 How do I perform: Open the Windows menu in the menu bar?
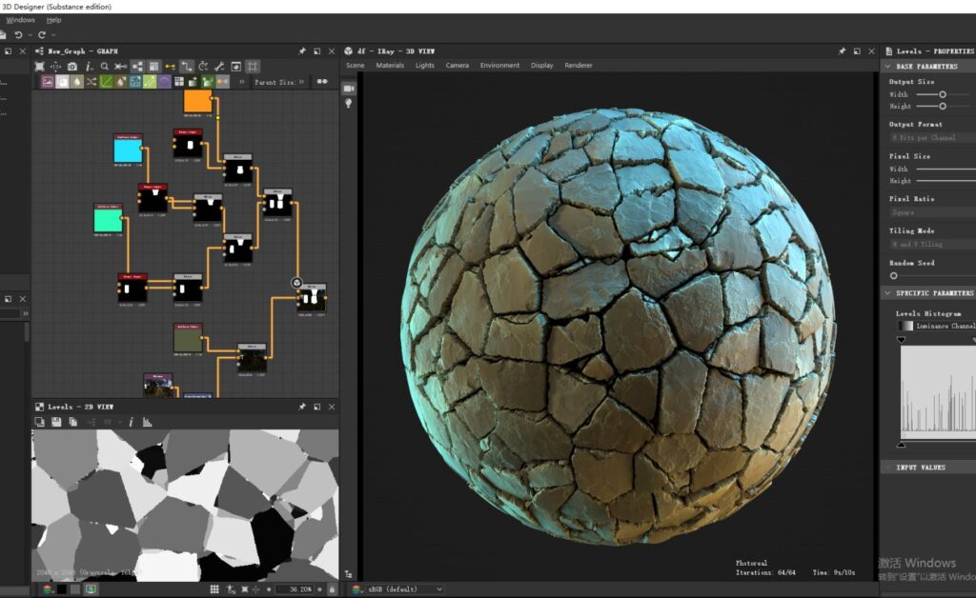(19, 19)
